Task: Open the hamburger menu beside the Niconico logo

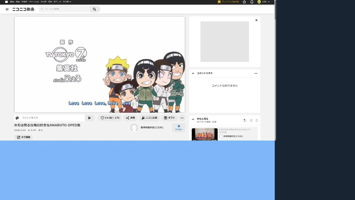Action: [7, 9]
